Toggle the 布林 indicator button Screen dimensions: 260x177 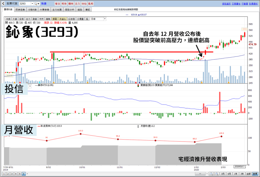[41, 19]
